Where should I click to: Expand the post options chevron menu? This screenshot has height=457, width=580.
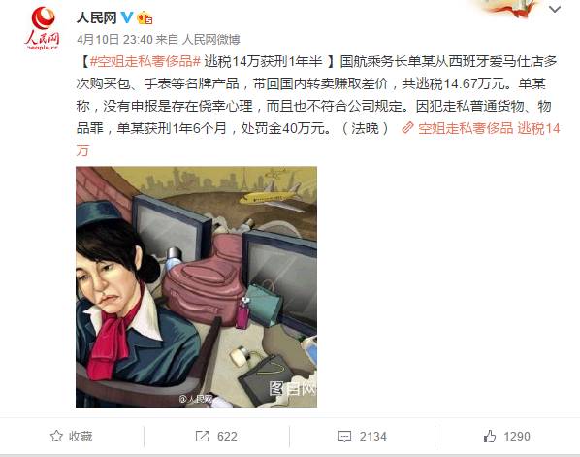(555, 10)
